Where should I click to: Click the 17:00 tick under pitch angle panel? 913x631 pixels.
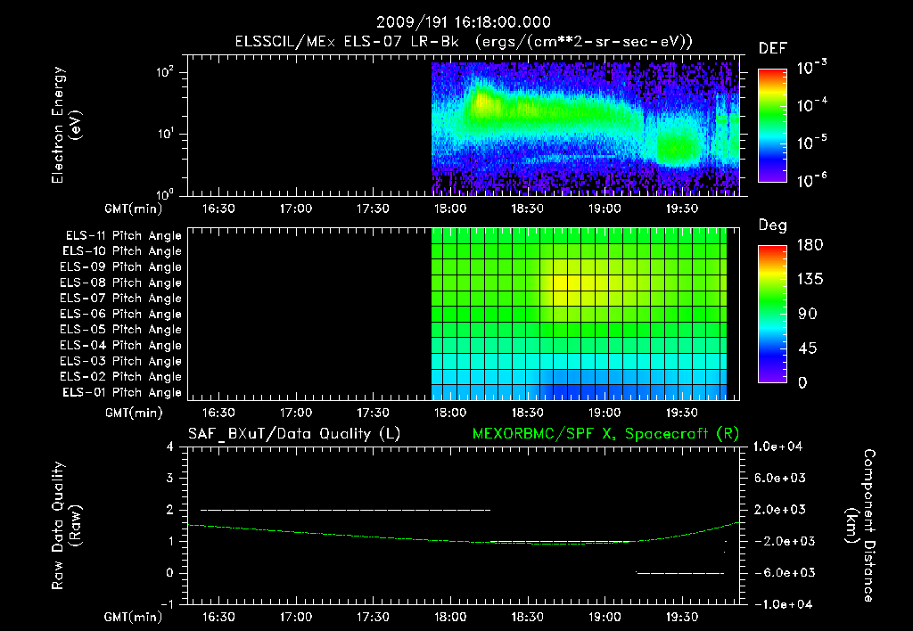tap(296, 414)
